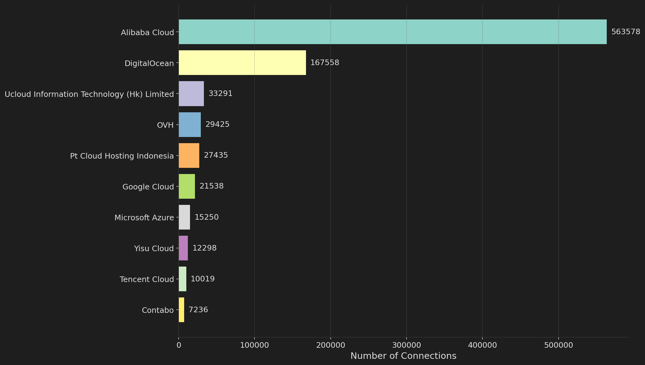Click the Alibaba Cloud axis label

pos(147,32)
